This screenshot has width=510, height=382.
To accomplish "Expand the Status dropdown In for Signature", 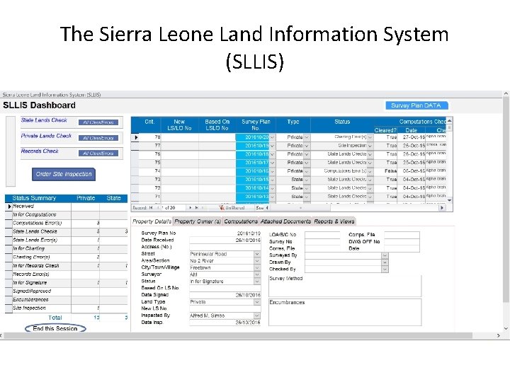I will 257,282.
